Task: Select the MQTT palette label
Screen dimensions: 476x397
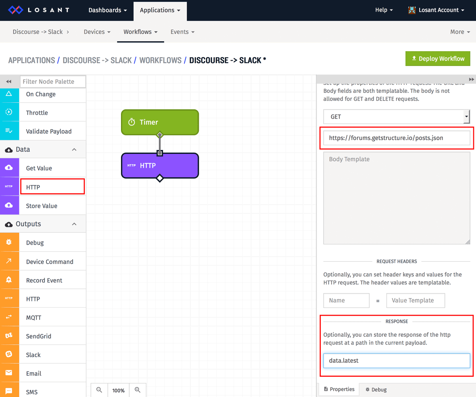Action: (34, 318)
